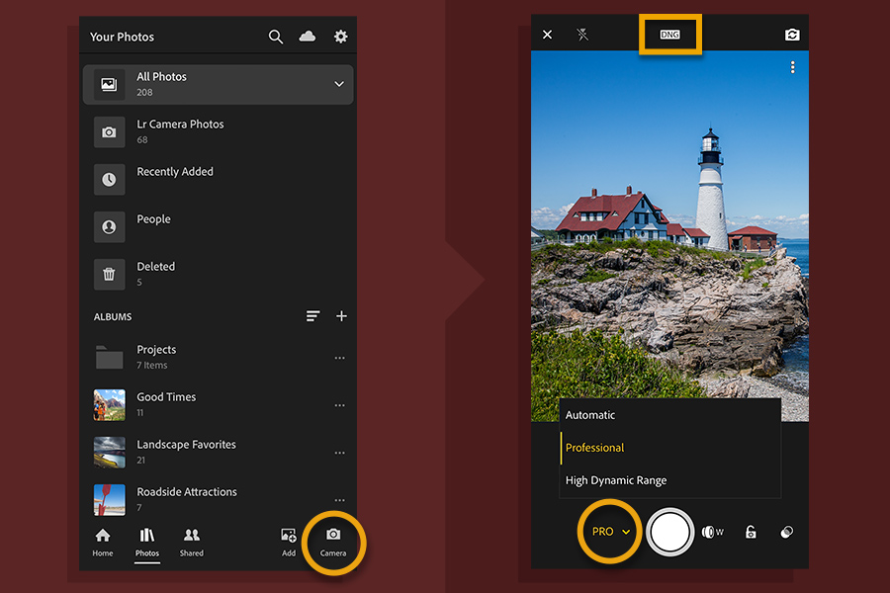890x593 pixels.
Task: Tap the shutter button
Action: point(669,533)
